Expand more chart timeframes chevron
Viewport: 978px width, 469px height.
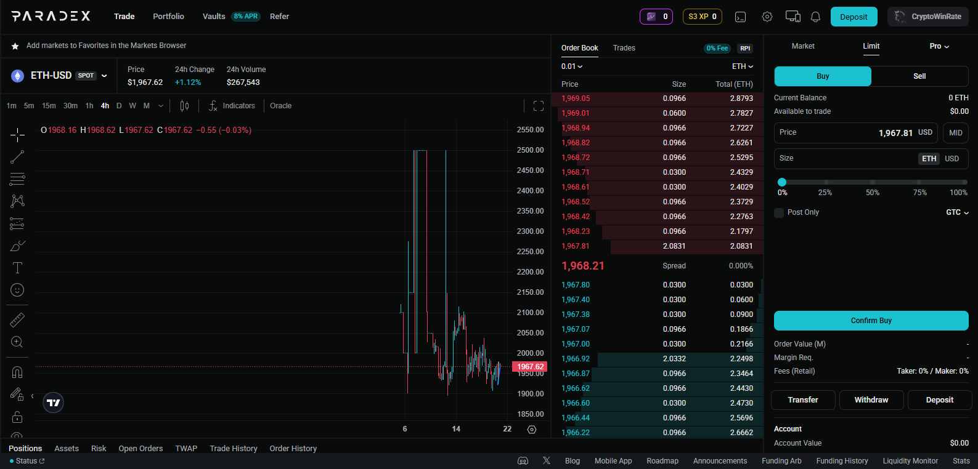point(161,106)
